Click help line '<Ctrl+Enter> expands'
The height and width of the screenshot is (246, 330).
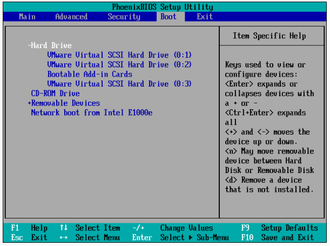click(265, 113)
